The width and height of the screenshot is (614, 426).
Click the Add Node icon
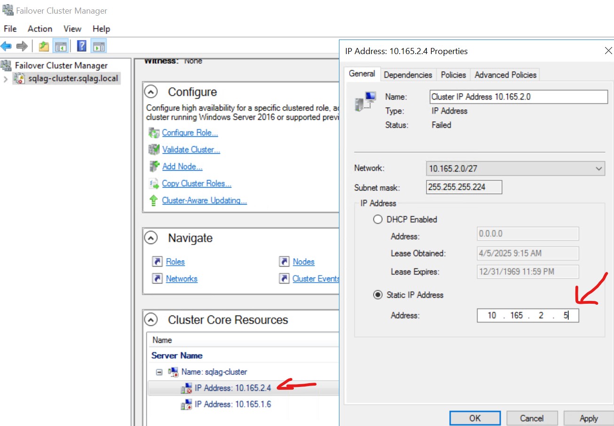tap(154, 166)
